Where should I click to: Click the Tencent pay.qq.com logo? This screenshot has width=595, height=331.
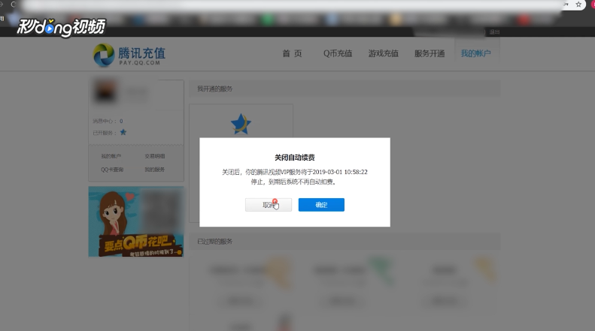[129, 56]
